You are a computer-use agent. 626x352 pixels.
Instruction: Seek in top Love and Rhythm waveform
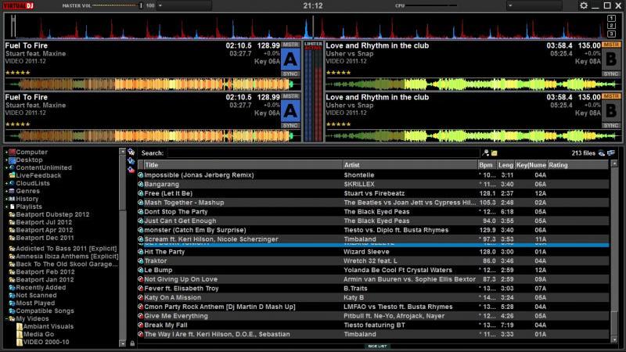pos(473,84)
